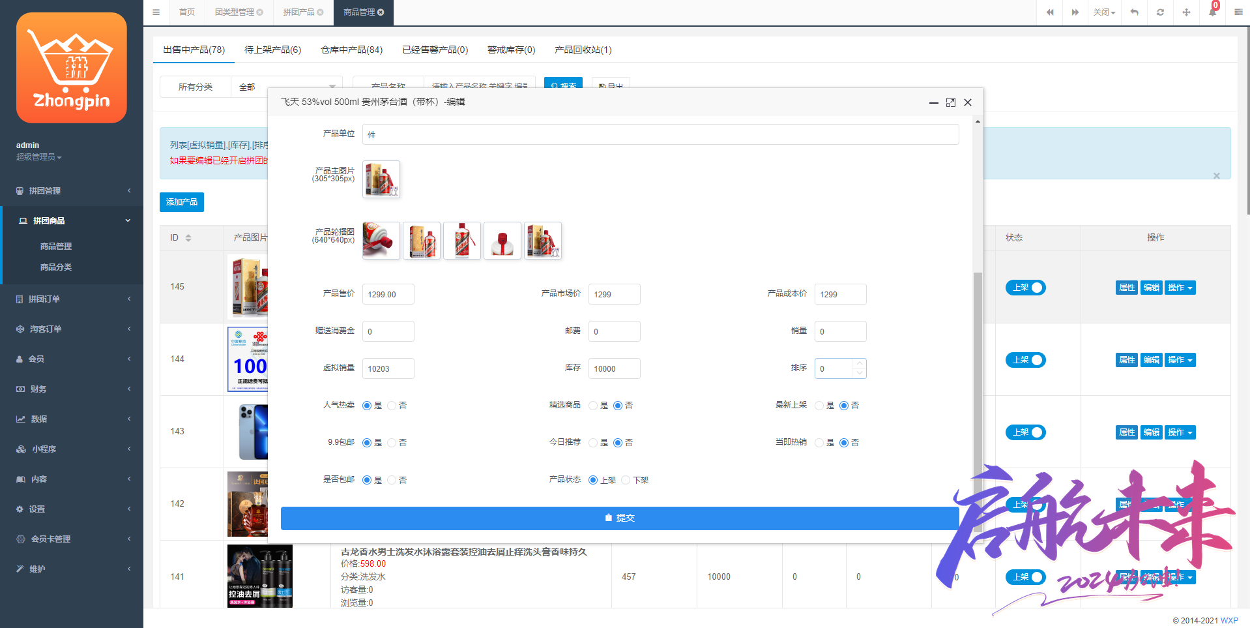
Task: Sort the table by ID column
Action: click(x=188, y=238)
